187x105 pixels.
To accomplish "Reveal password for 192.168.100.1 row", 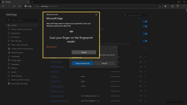I will click(141, 81).
